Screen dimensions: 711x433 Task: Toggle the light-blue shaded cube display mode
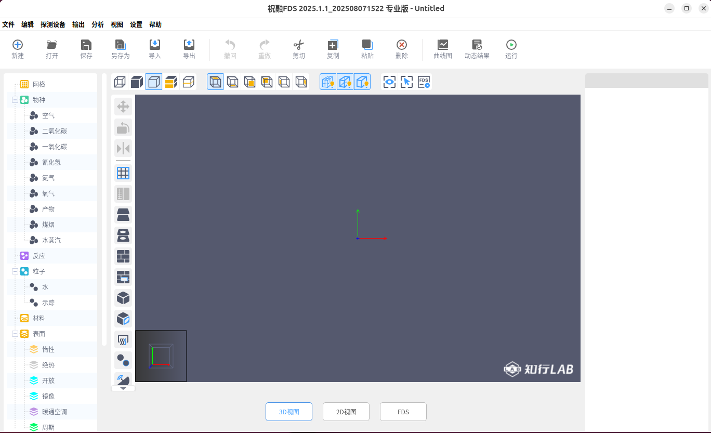pyautogui.click(x=154, y=82)
